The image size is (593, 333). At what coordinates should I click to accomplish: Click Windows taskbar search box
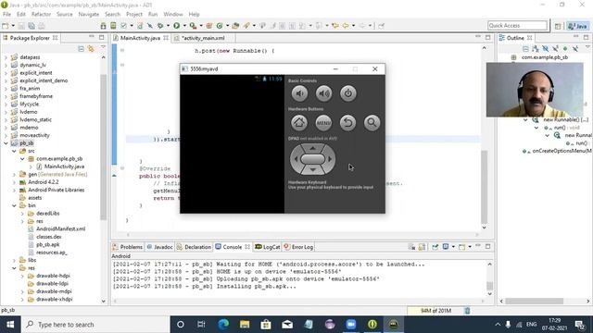95,325
